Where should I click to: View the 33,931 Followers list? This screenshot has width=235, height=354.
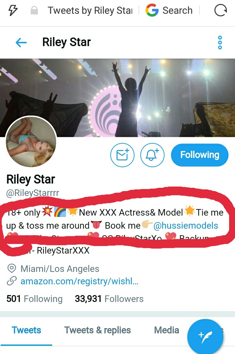(109, 299)
